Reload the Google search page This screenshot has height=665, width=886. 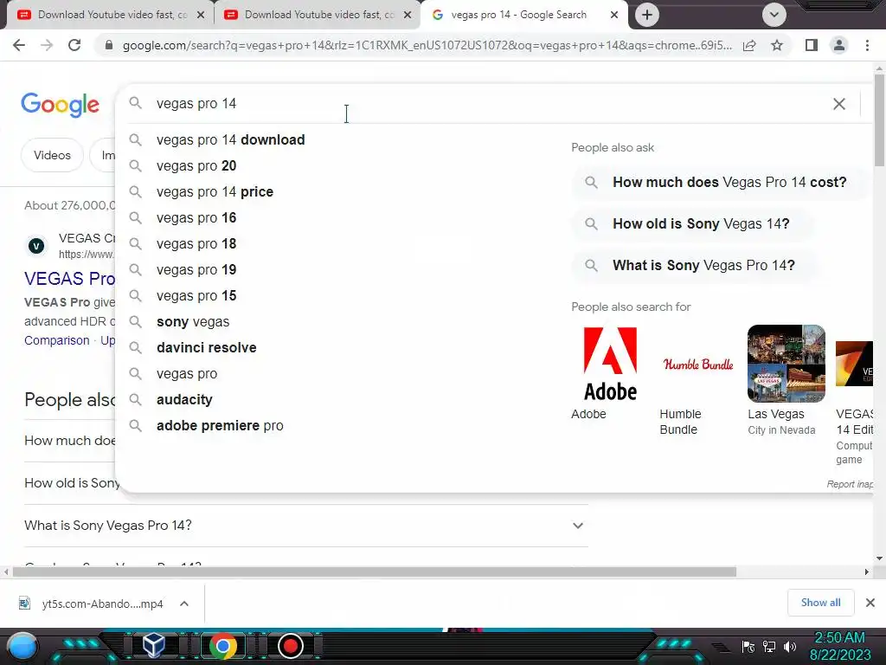pyautogui.click(x=74, y=45)
